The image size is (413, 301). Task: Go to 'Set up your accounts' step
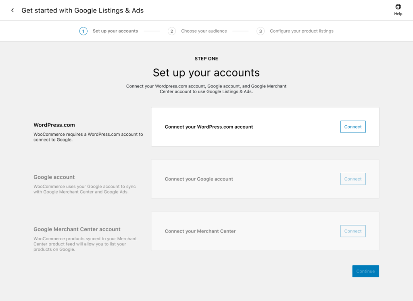tap(115, 31)
